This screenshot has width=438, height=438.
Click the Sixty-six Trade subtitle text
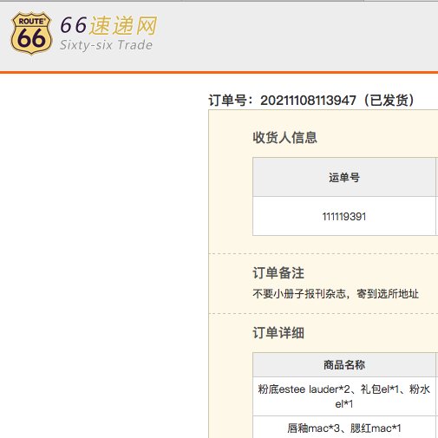(106, 45)
